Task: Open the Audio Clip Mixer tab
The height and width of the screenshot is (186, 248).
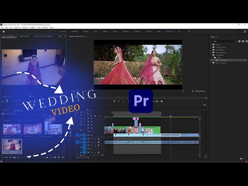Action: pyautogui.click(x=43, y=36)
